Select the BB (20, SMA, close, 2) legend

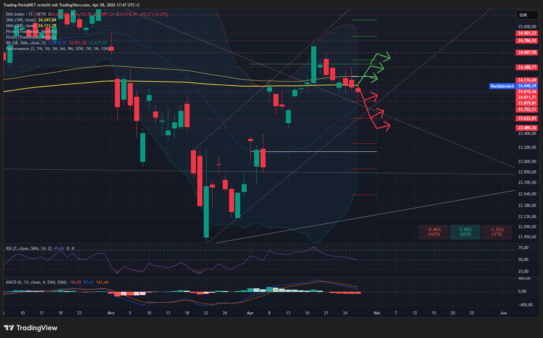(26, 43)
